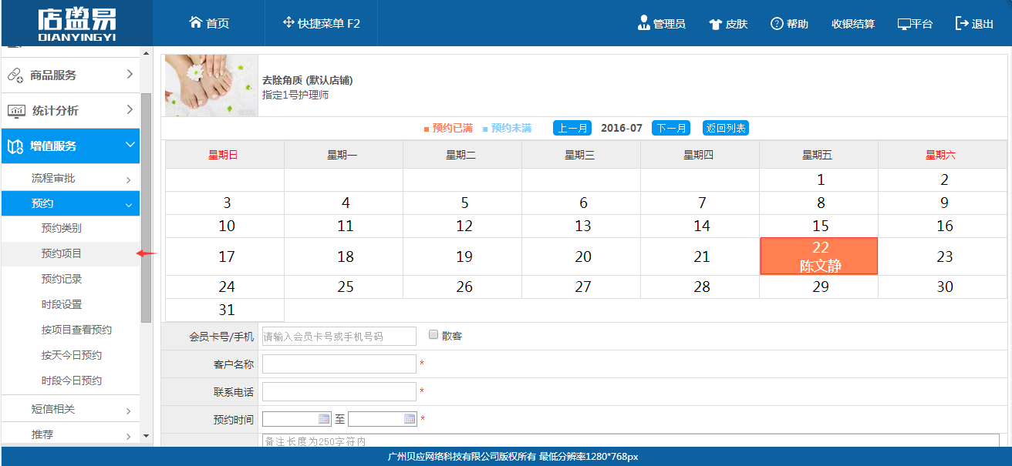The image size is (1012, 466).
Task: Go to 下一月 next month
Action: 671,128
